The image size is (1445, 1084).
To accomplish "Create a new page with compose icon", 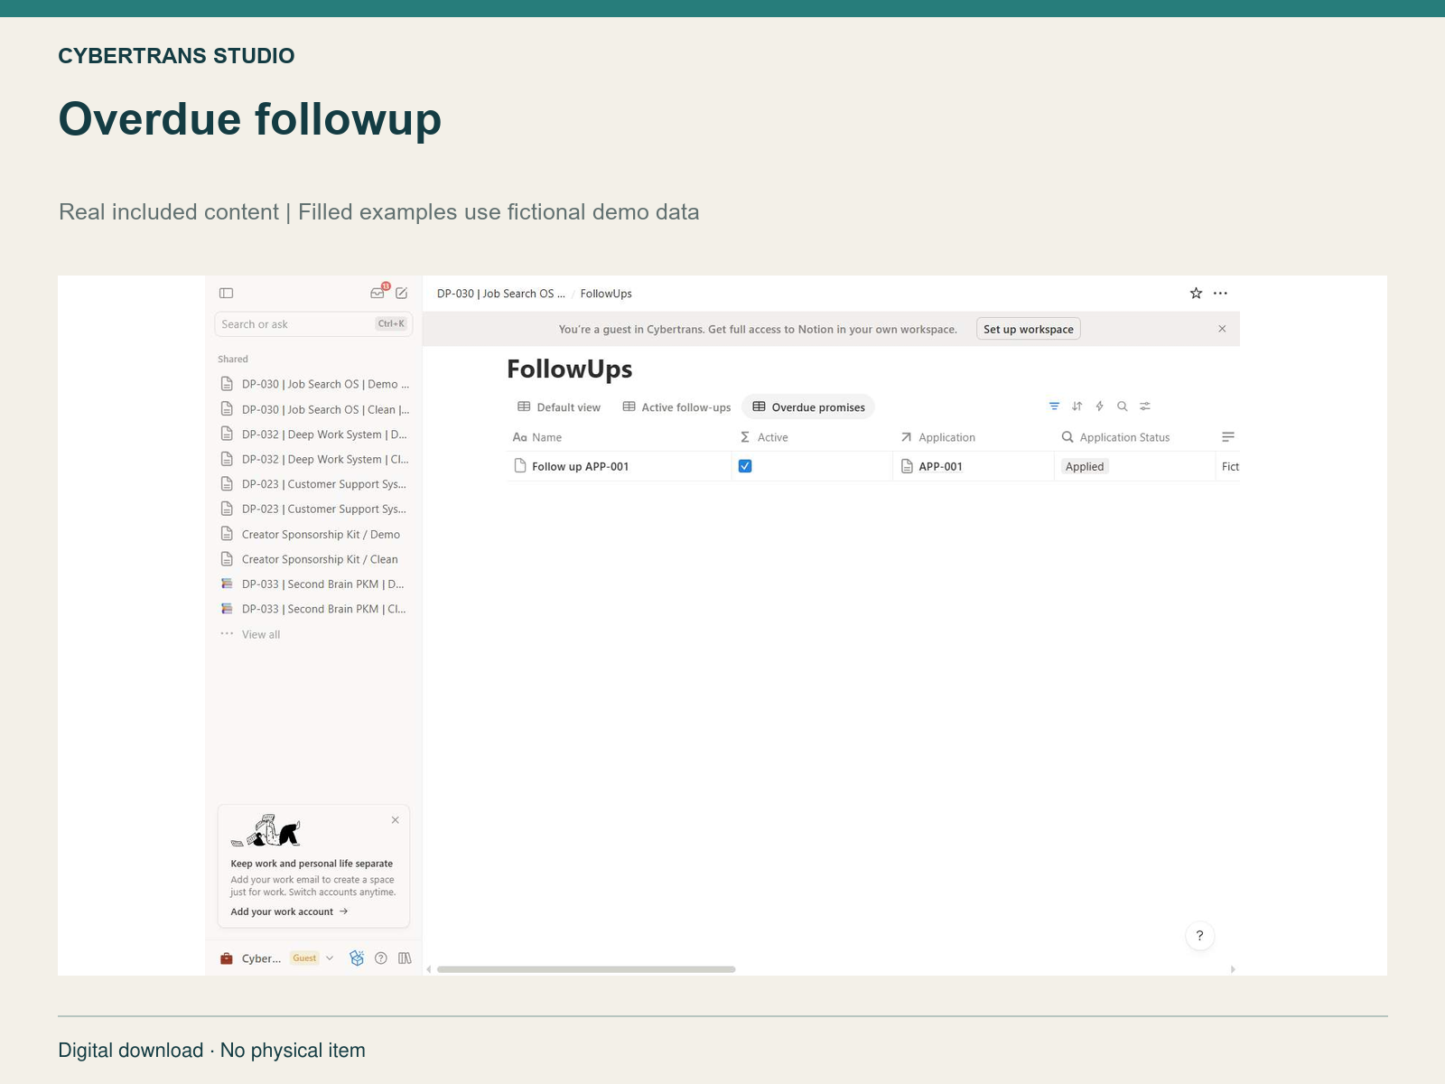I will click(402, 293).
